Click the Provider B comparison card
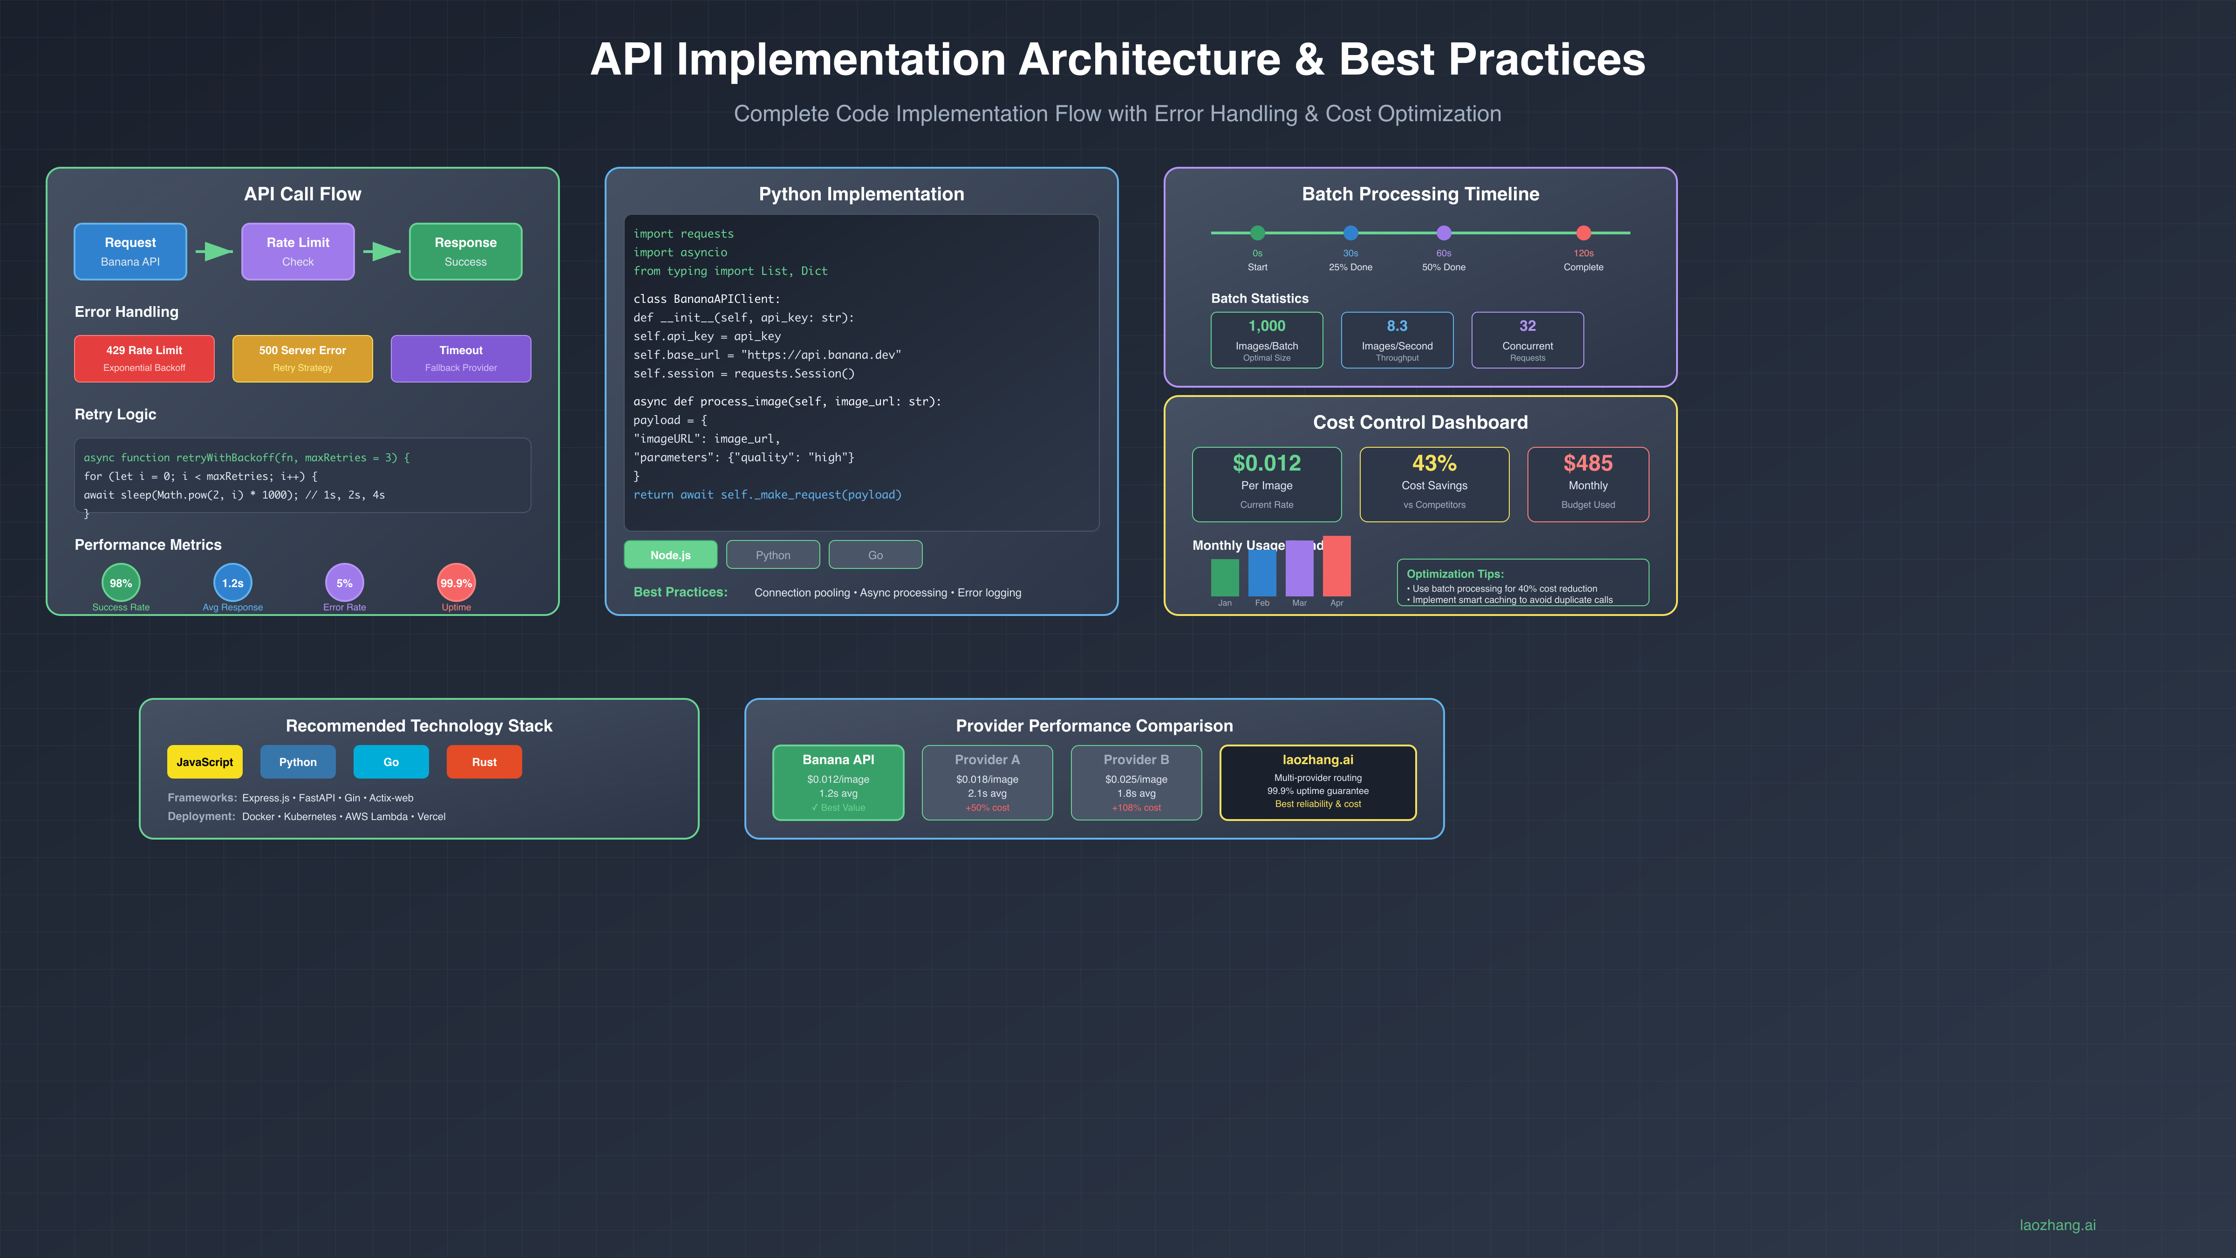Viewport: 2236px width, 1258px height. pyautogui.click(x=1136, y=782)
